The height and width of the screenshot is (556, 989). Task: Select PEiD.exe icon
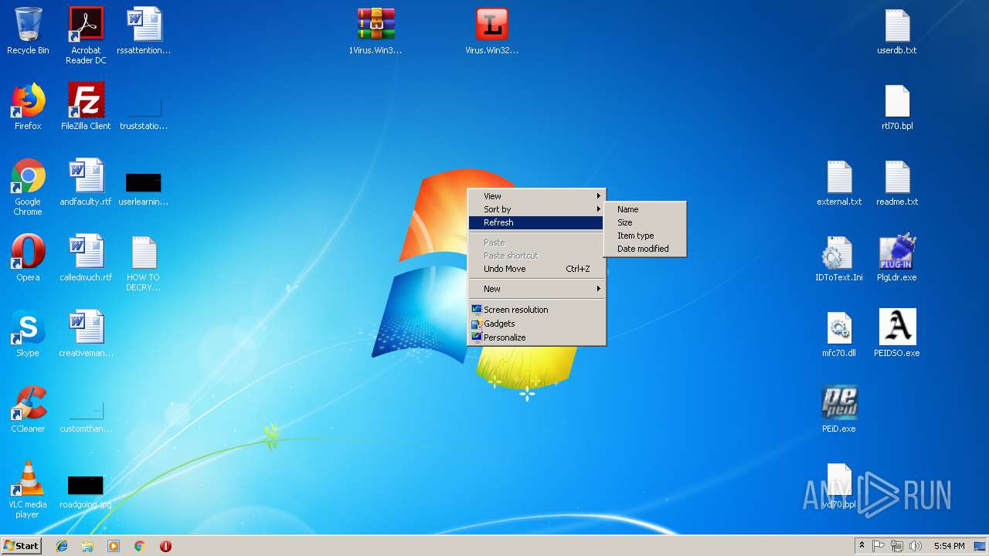pyautogui.click(x=839, y=409)
